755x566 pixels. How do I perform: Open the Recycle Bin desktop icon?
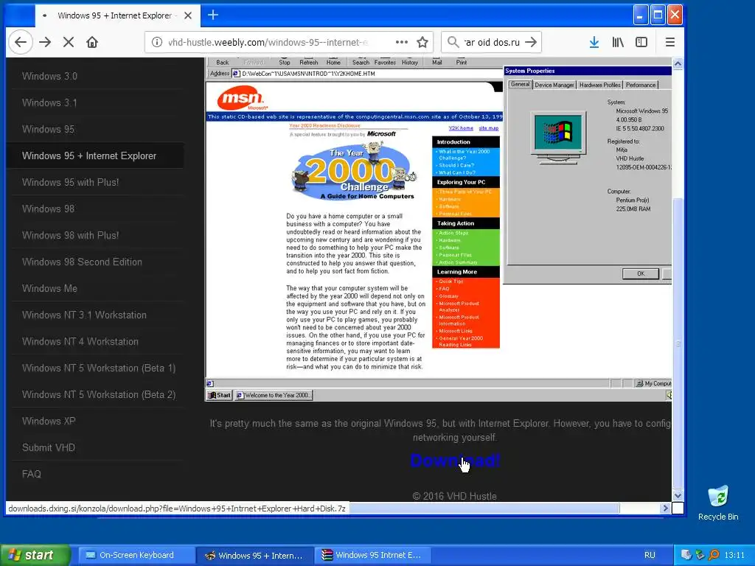[x=718, y=503]
